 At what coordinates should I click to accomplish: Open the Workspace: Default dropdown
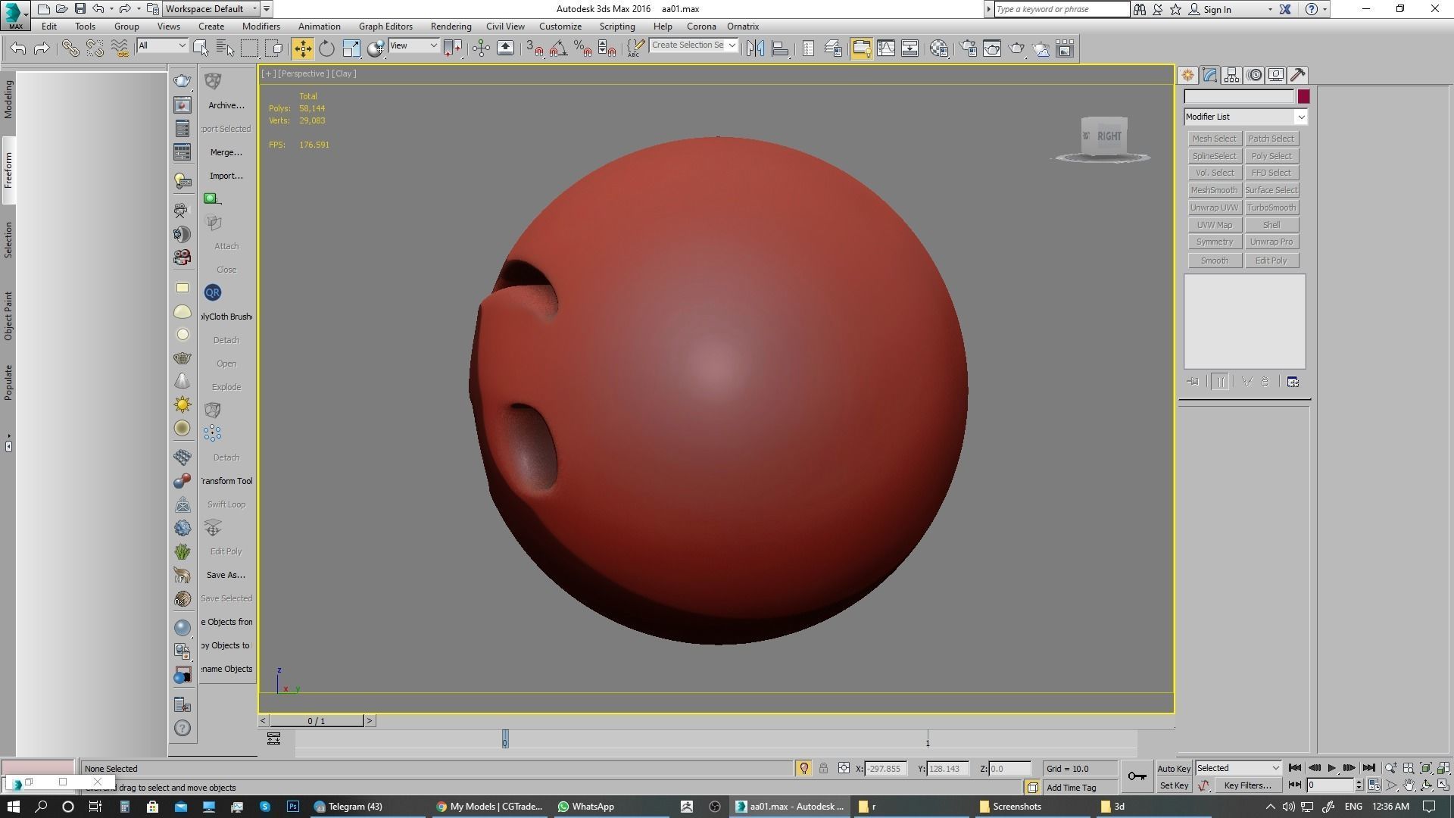pyautogui.click(x=211, y=9)
